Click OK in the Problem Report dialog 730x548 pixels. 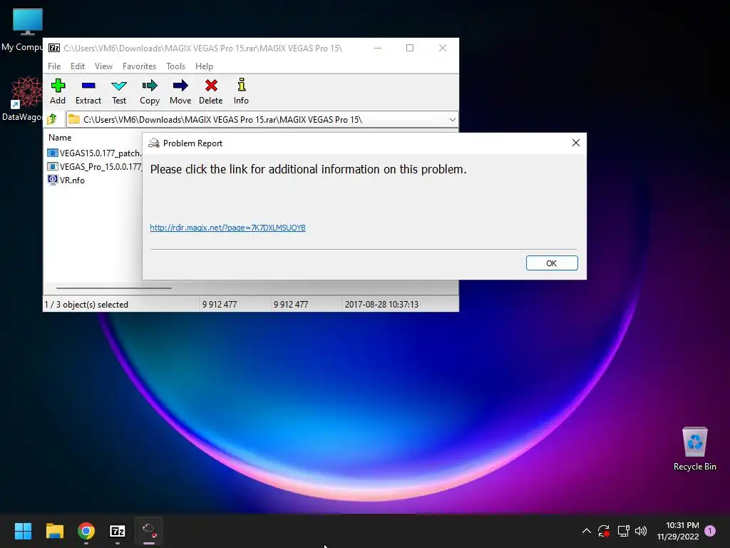(x=552, y=263)
